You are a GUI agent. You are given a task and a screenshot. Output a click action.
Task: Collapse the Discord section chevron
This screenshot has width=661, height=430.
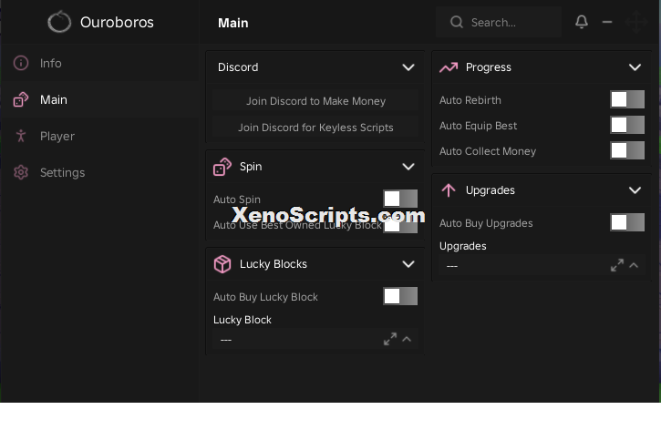408,67
